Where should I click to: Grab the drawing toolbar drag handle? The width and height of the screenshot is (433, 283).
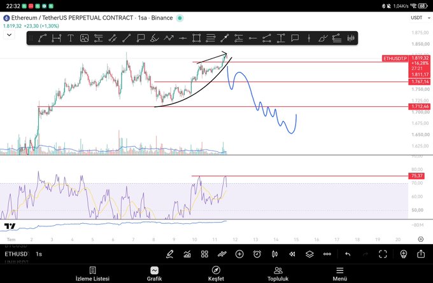(x=31, y=38)
